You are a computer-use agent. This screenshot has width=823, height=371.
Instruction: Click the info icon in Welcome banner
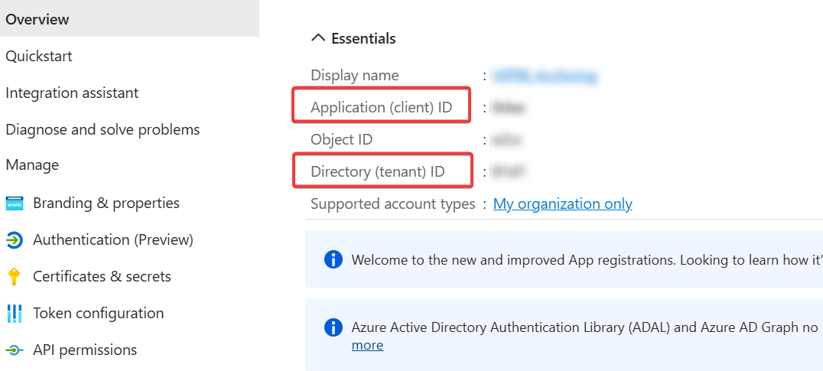tap(333, 259)
